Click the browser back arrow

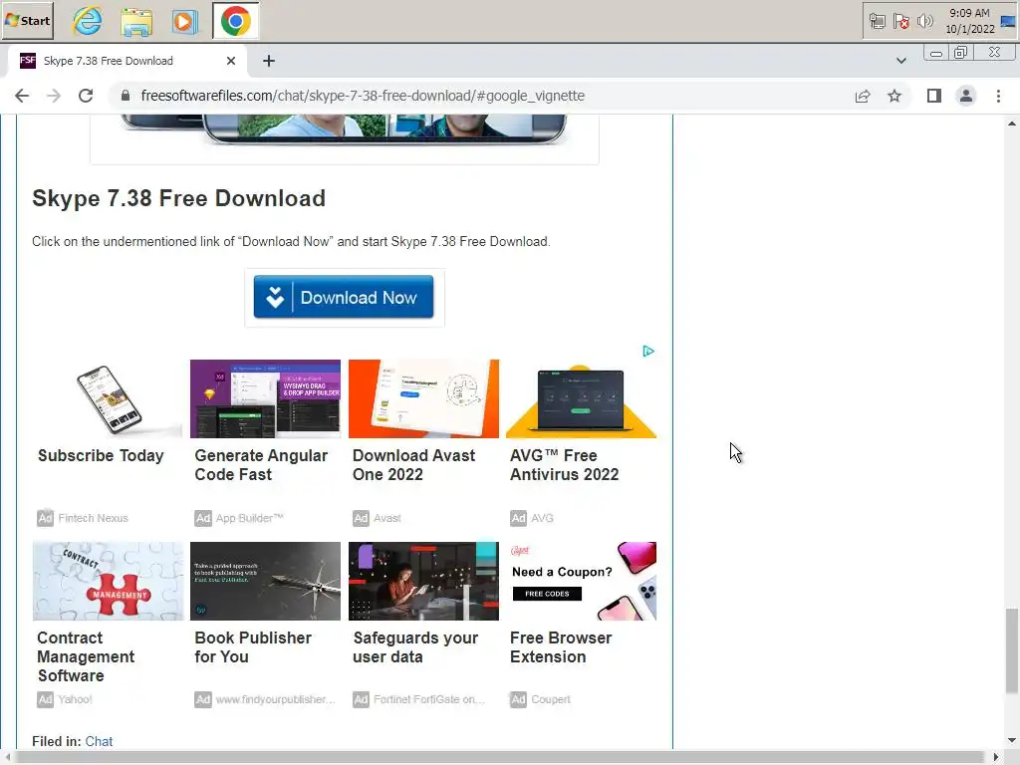pos(22,97)
